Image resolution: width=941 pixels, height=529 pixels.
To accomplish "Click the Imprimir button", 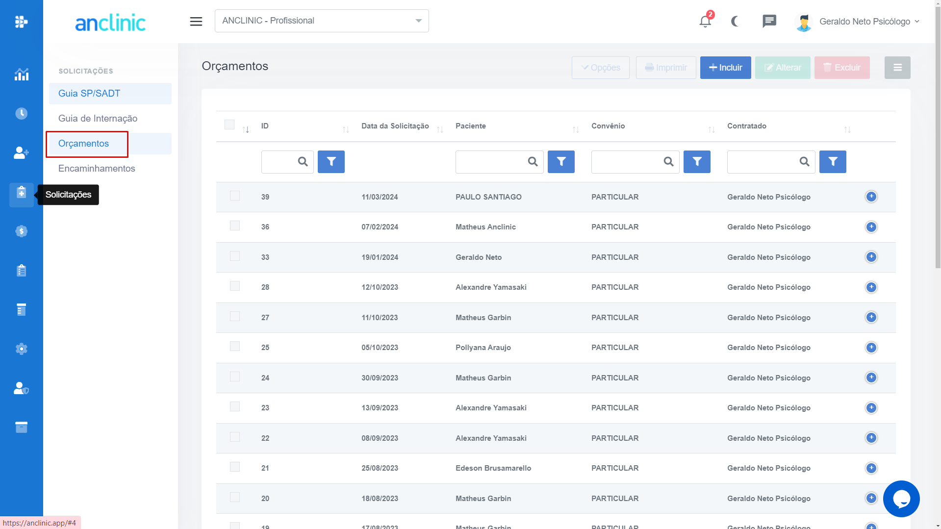I will (666, 68).
